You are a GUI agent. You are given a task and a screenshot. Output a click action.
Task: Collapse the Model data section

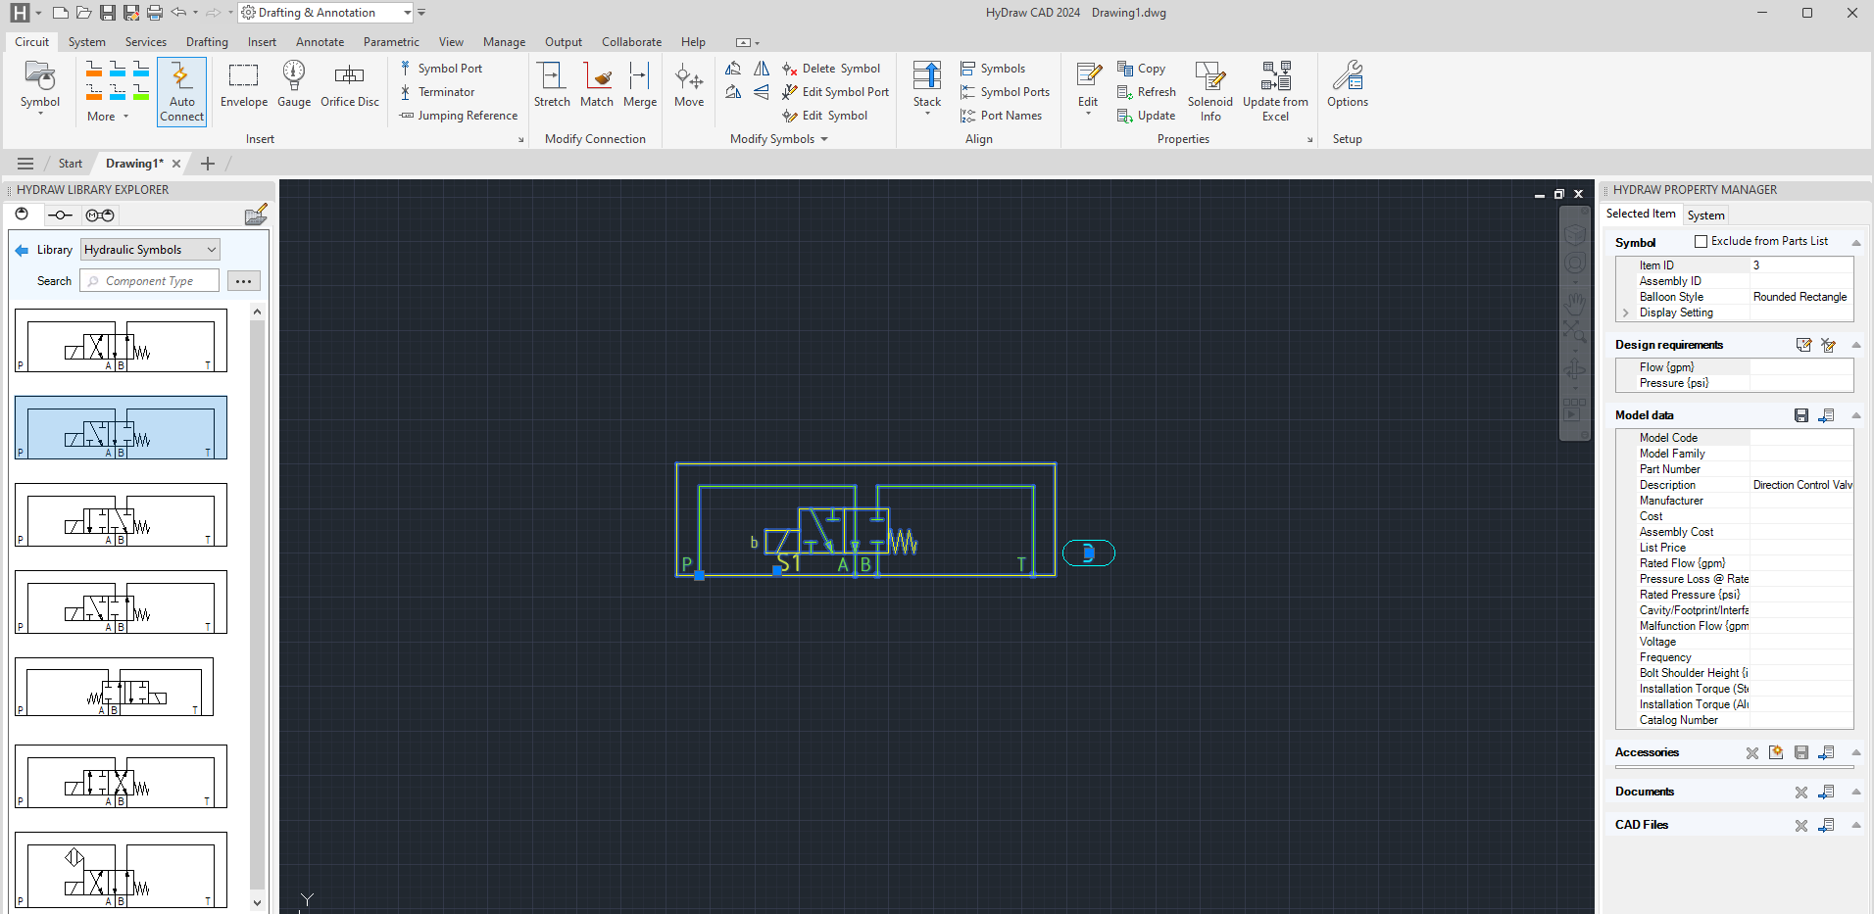pos(1855,415)
